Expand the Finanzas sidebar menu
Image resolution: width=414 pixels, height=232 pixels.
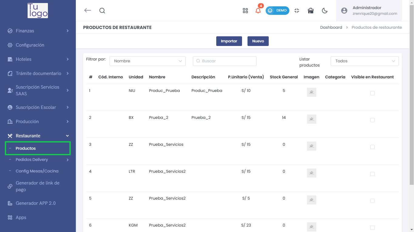tap(38, 31)
